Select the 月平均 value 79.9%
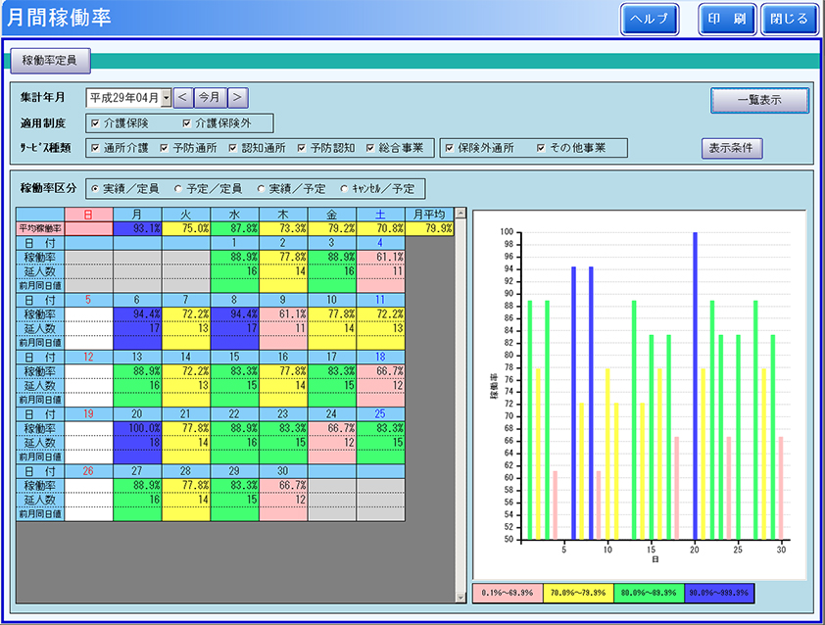Viewport: 825px width, 625px height. click(x=429, y=228)
